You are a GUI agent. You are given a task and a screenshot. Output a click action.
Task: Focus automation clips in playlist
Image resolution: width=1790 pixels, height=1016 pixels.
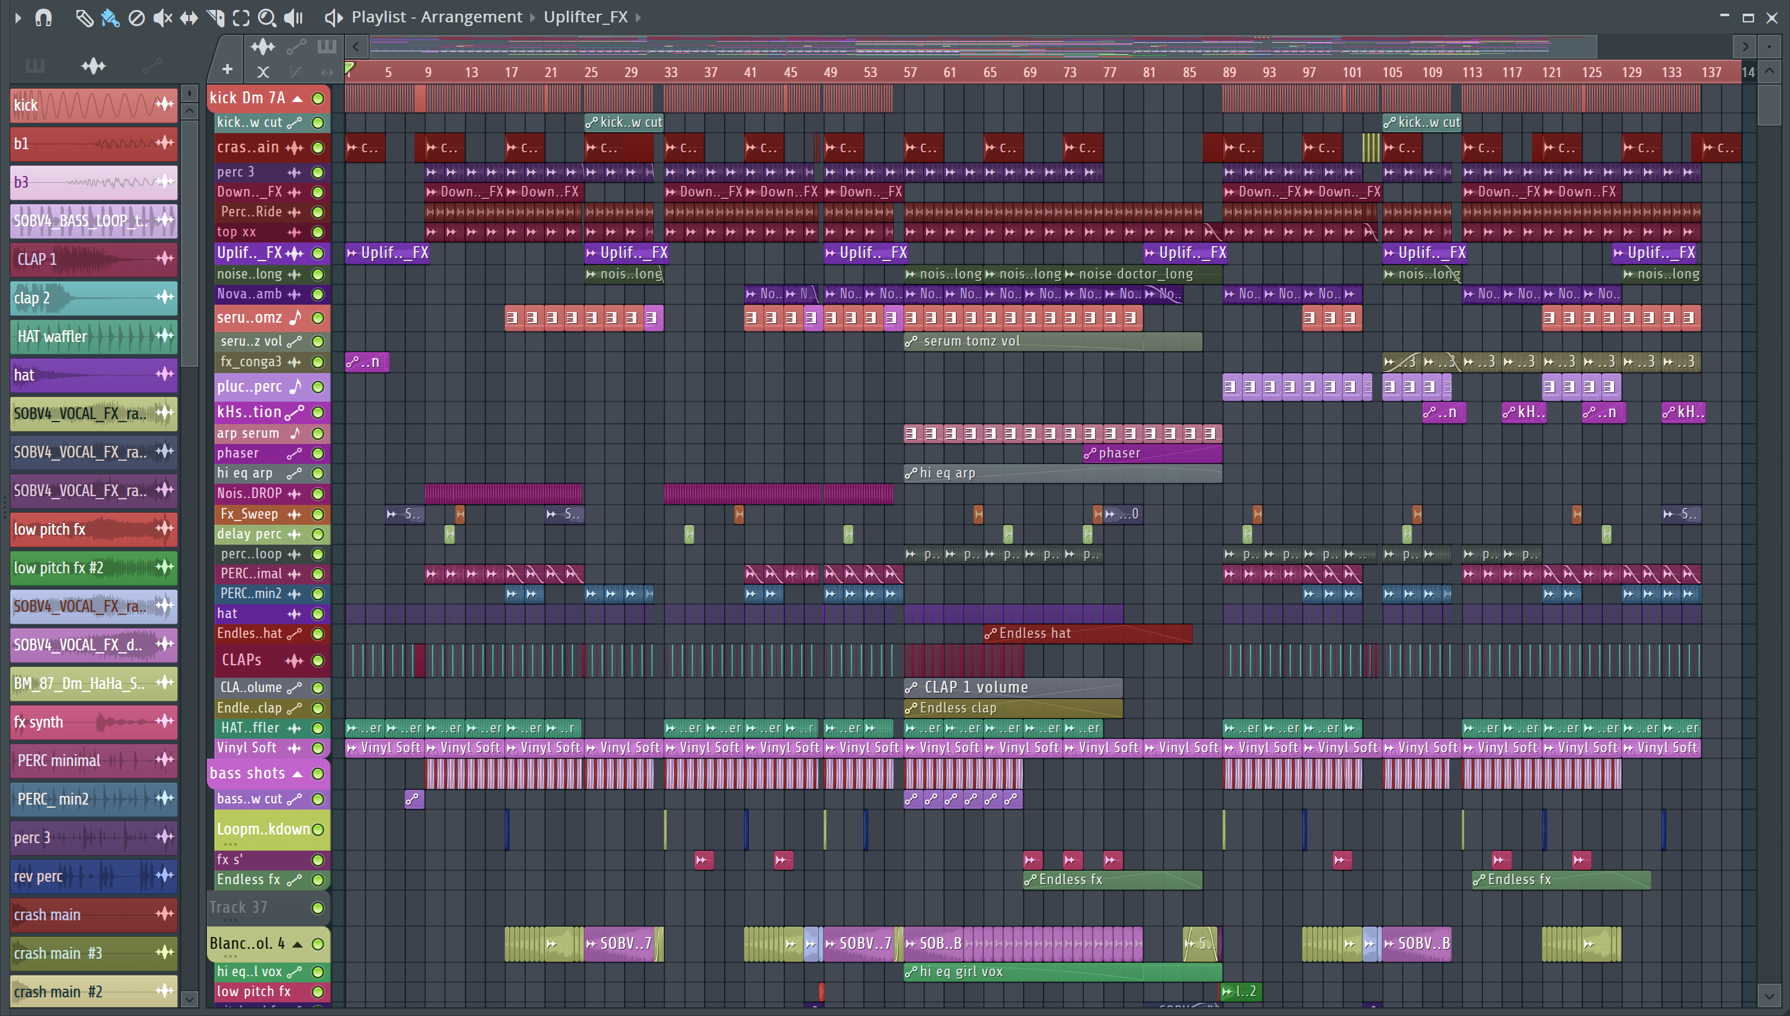(296, 47)
